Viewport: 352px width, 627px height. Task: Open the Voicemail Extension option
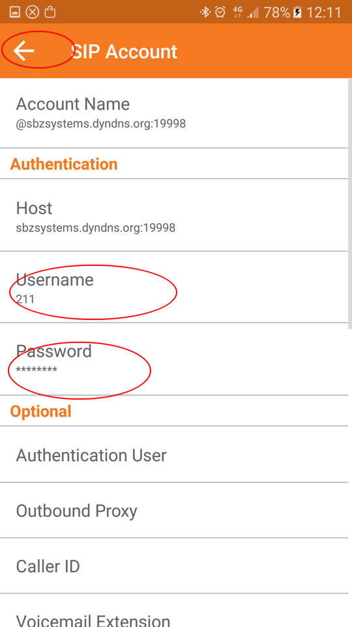pyautogui.click(x=174, y=611)
